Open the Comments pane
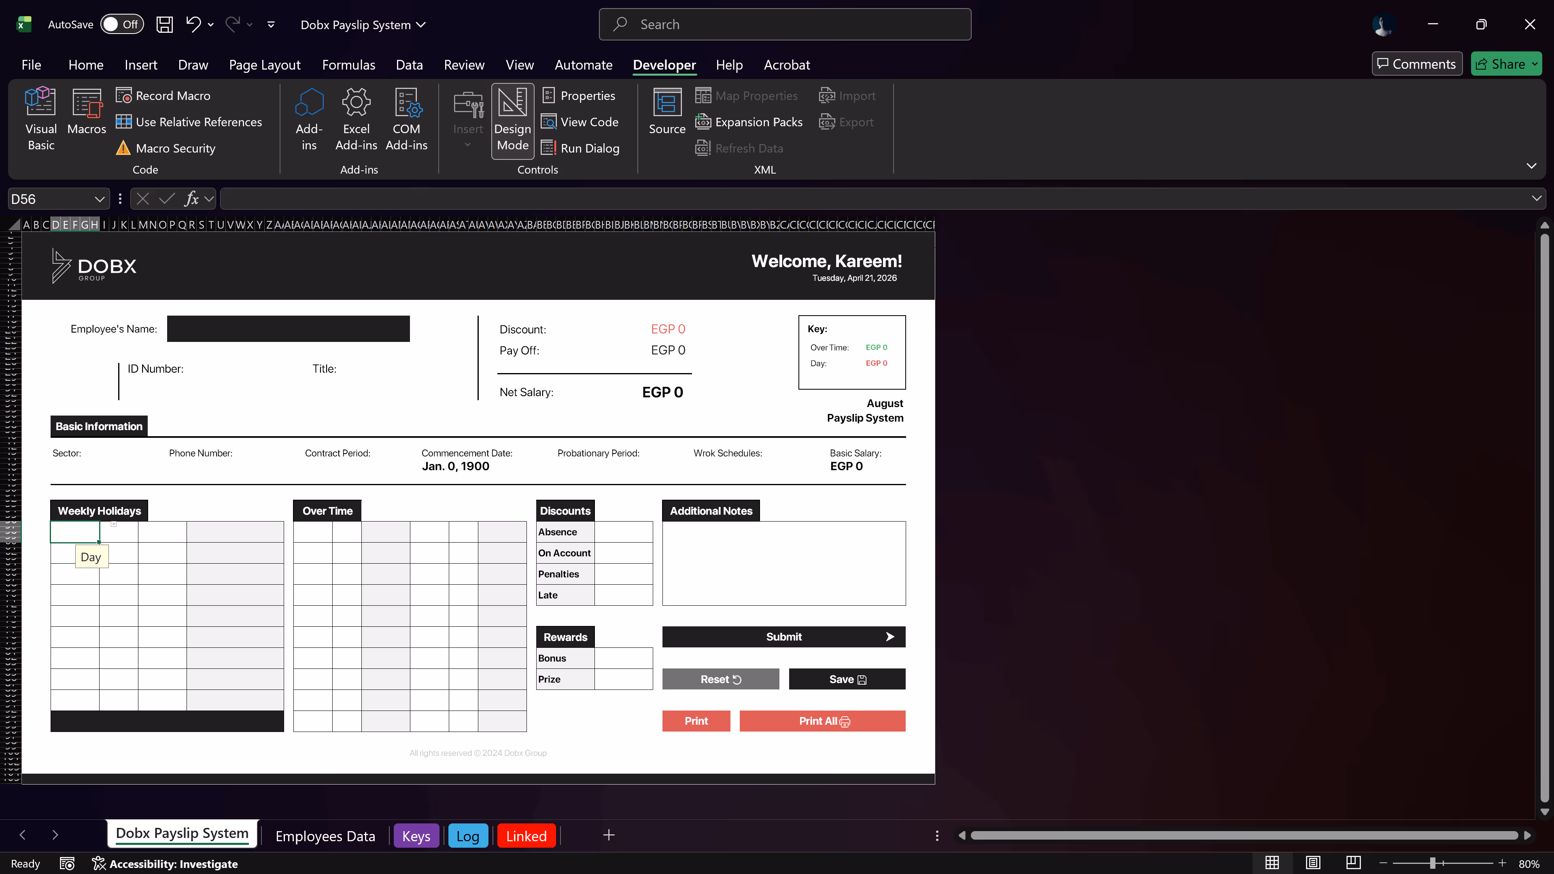The height and width of the screenshot is (874, 1554). [x=1416, y=64]
